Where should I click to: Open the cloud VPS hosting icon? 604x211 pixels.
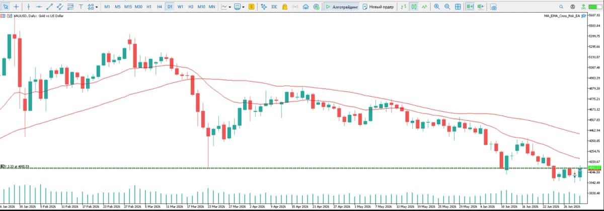[306, 7]
